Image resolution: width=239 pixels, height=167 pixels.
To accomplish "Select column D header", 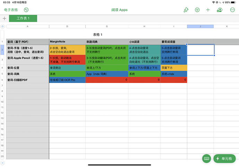I will click(x=67, y=26).
